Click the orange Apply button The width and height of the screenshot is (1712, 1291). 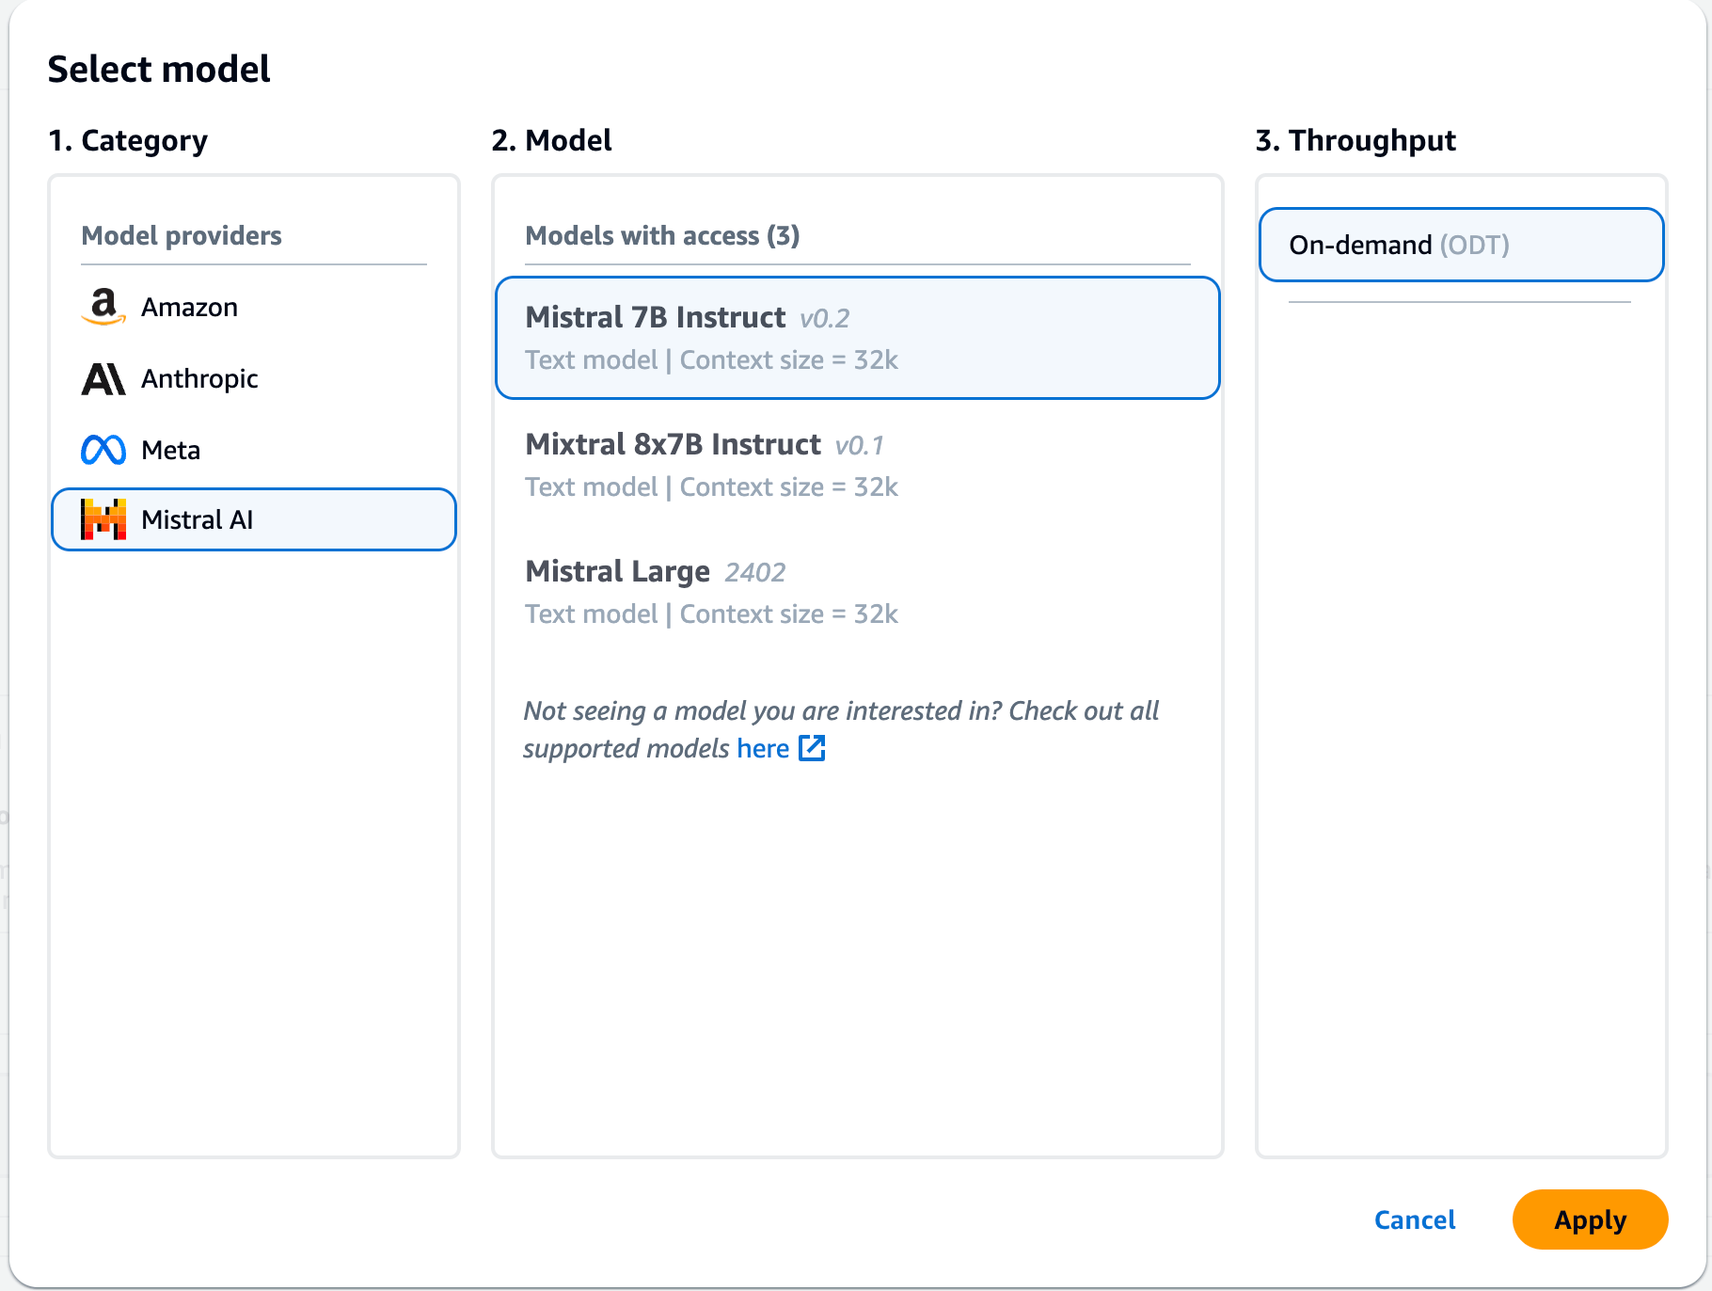[1590, 1219]
